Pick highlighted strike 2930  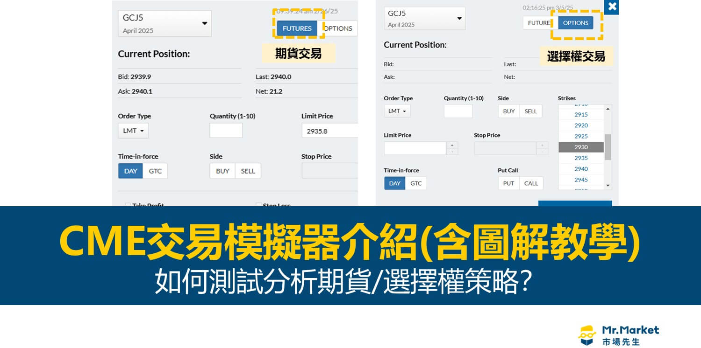[581, 147]
